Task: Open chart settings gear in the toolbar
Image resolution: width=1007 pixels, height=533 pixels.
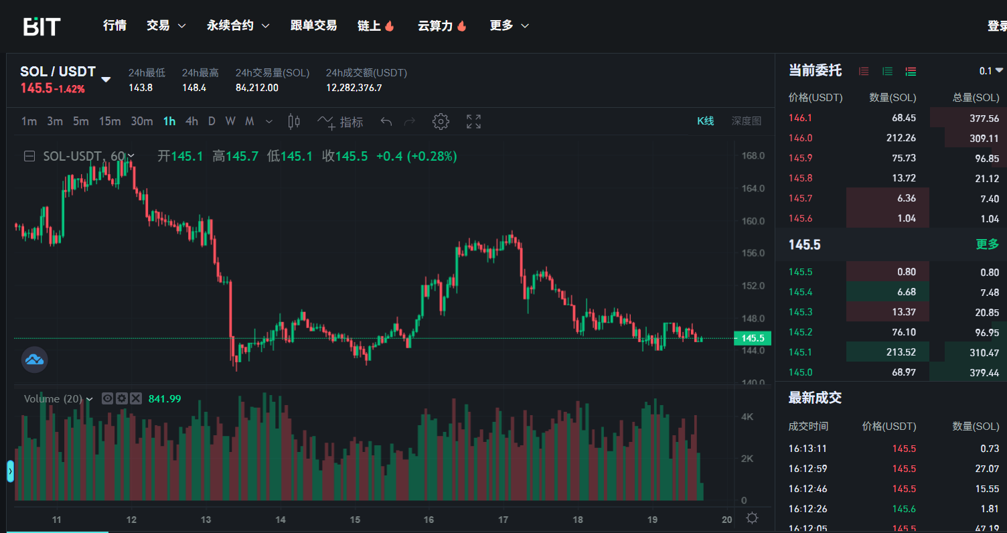Action: click(x=441, y=121)
